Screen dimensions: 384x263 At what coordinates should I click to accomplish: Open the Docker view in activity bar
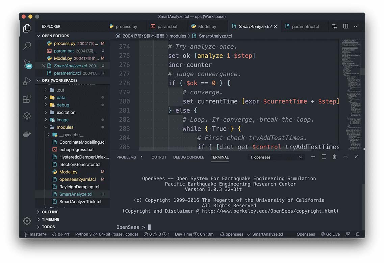pyautogui.click(x=27, y=134)
